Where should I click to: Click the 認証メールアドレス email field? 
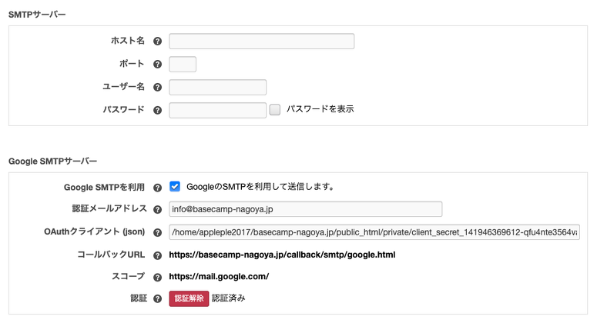tap(305, 209)
